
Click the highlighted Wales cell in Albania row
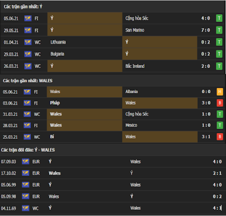tap(85, 92)
